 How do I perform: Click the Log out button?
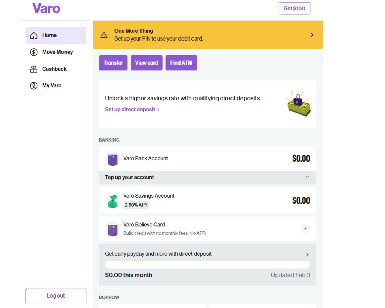pyautogui.click(x=56, y=296)
